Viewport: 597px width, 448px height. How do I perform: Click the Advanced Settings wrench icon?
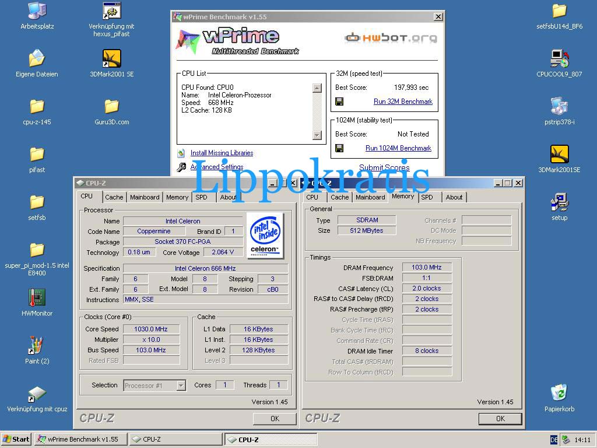[x=181, y=167]
